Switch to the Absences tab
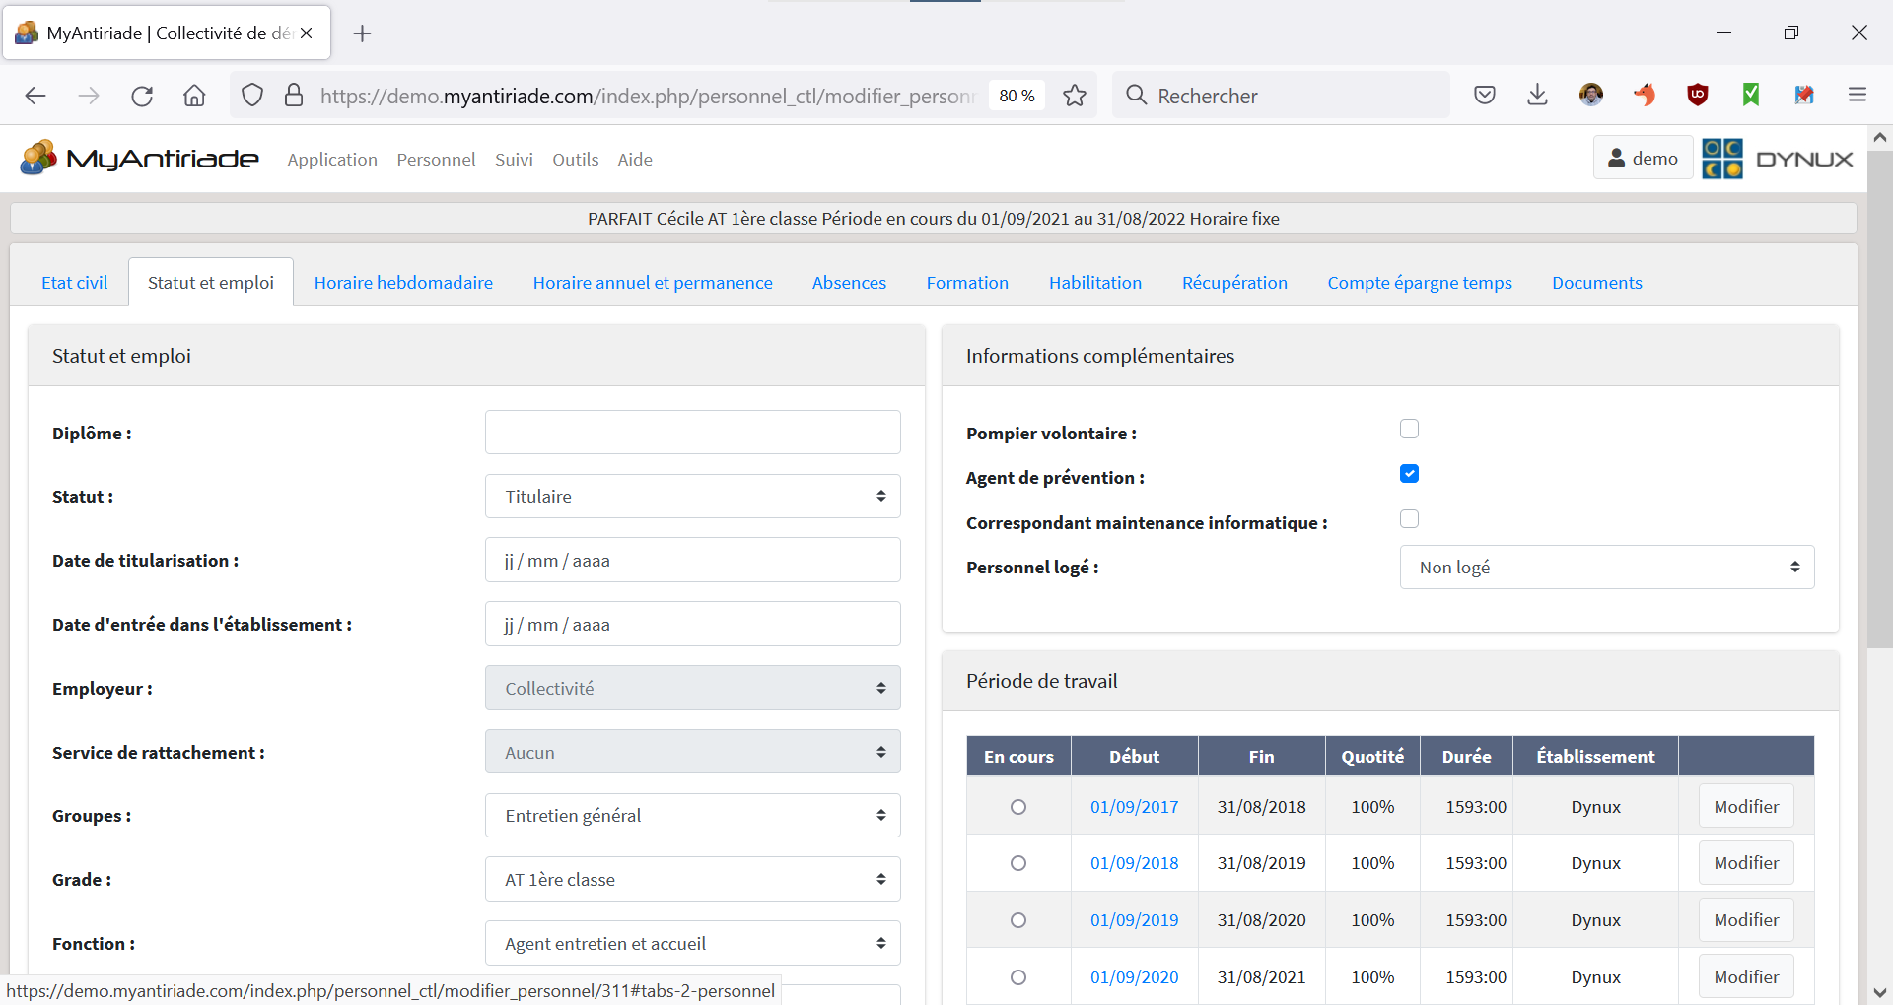The height and width of the screenshot is (1005, 1893). pyautogui.click(x=849, y=283)
